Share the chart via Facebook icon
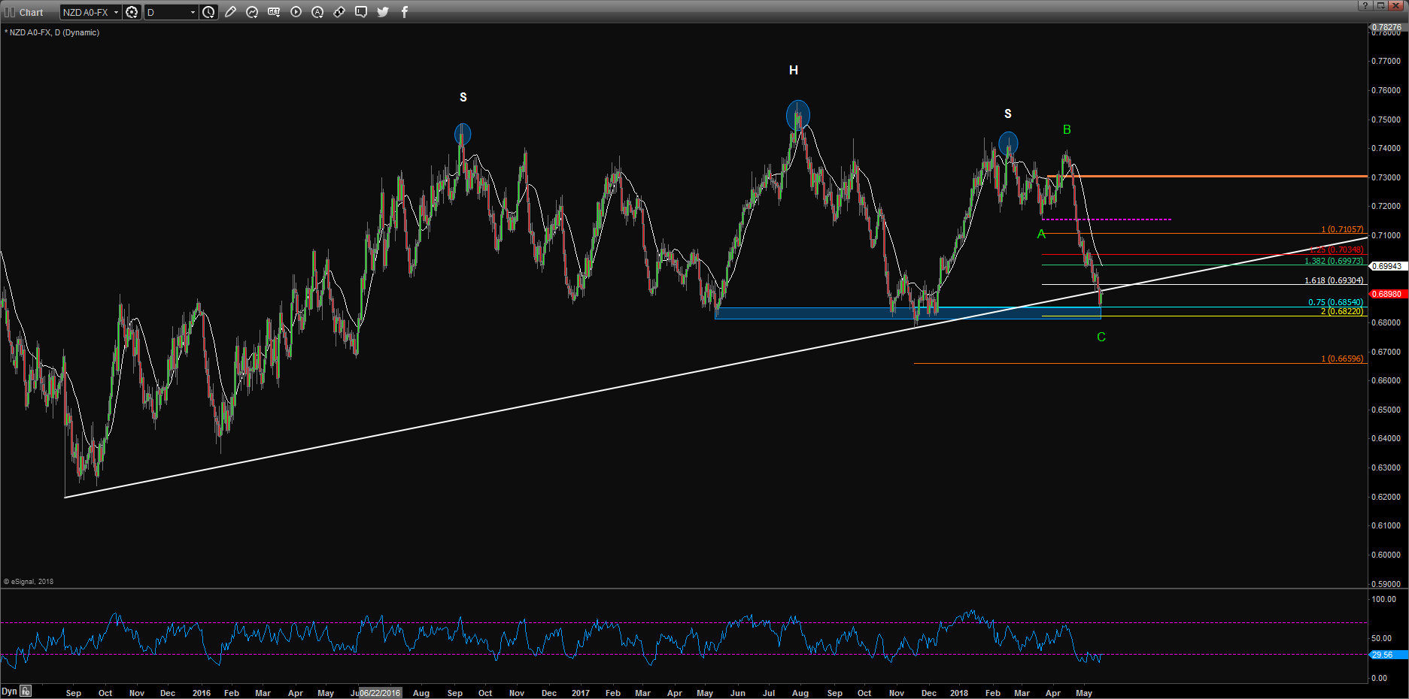This screenshot has width=1409, height=699. [x=405, y=12]
